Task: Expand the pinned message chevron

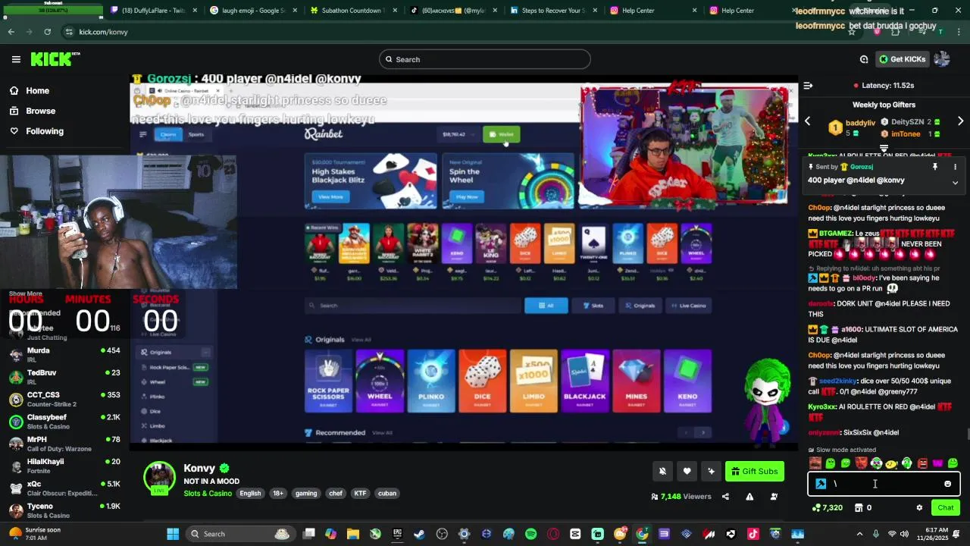Action: (x=955, y=183)
